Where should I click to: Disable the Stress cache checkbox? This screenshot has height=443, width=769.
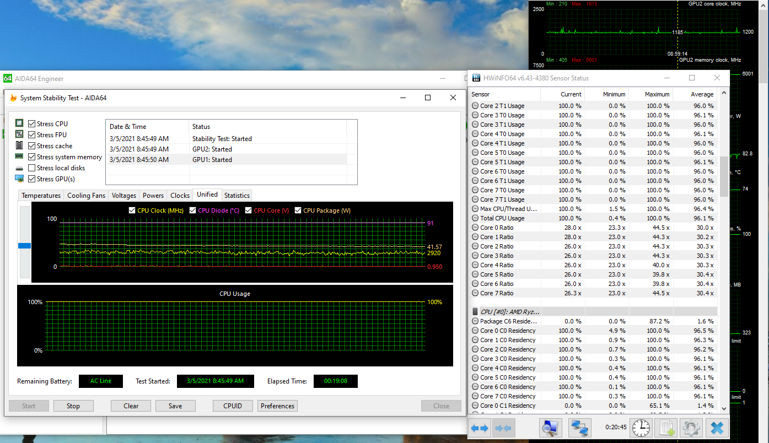pyautogui.click(x=31, y=145)
